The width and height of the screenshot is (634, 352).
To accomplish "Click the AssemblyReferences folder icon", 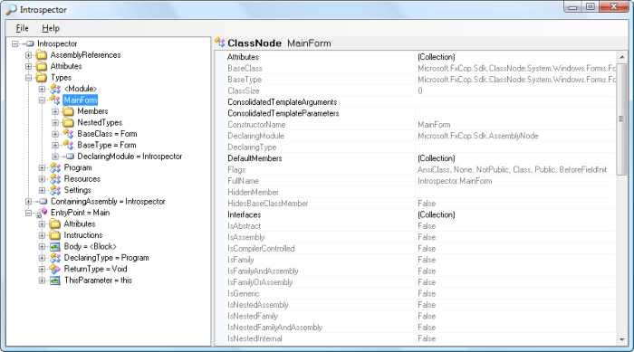I will [42, 54].
